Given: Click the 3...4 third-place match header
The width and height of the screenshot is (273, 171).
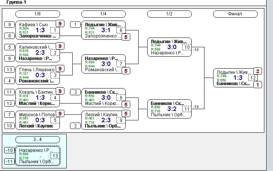Looking at the screenshot, I should 37,139.
